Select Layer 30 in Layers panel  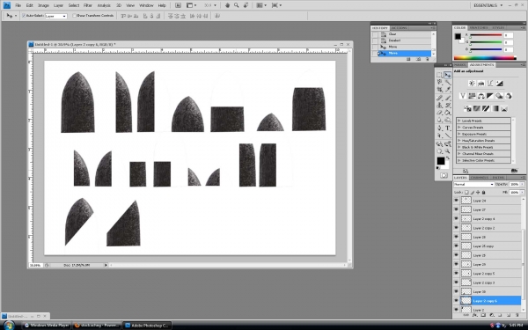pos(487,291)
